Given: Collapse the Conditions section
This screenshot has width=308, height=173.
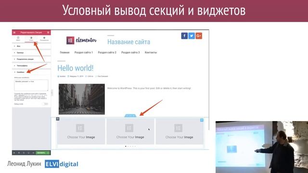Looking at the screenshot, I should pos(31,72).
